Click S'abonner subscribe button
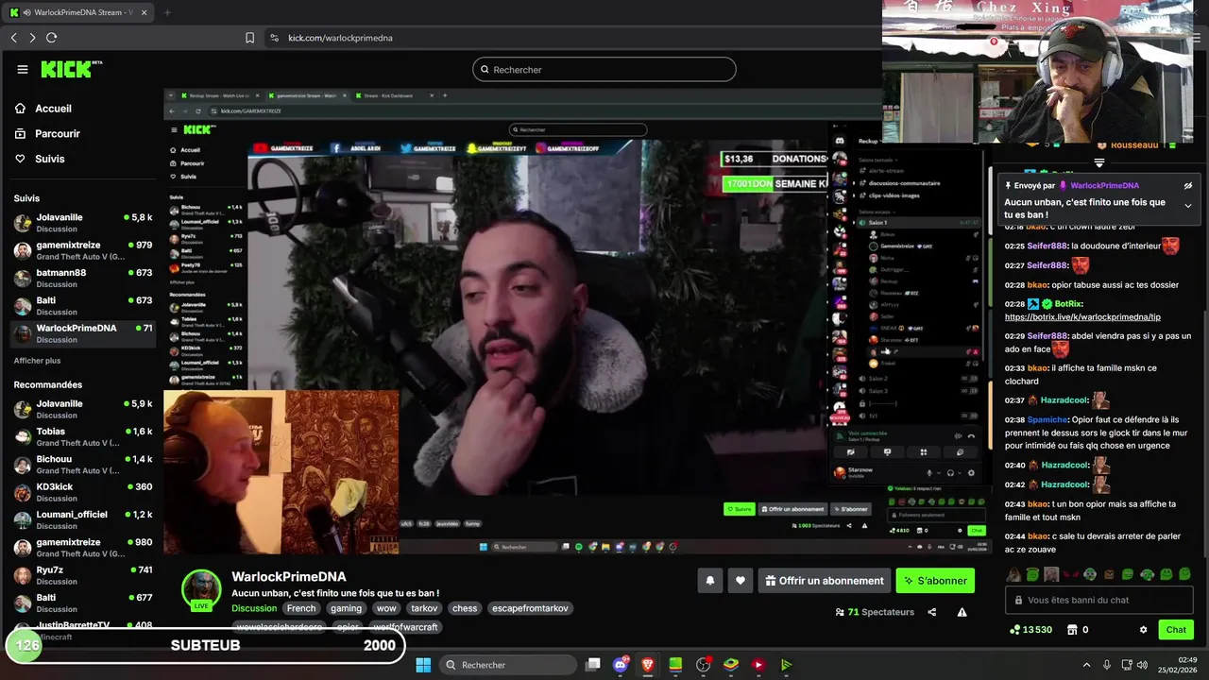Screen dimensions: 1209x680 935,581
